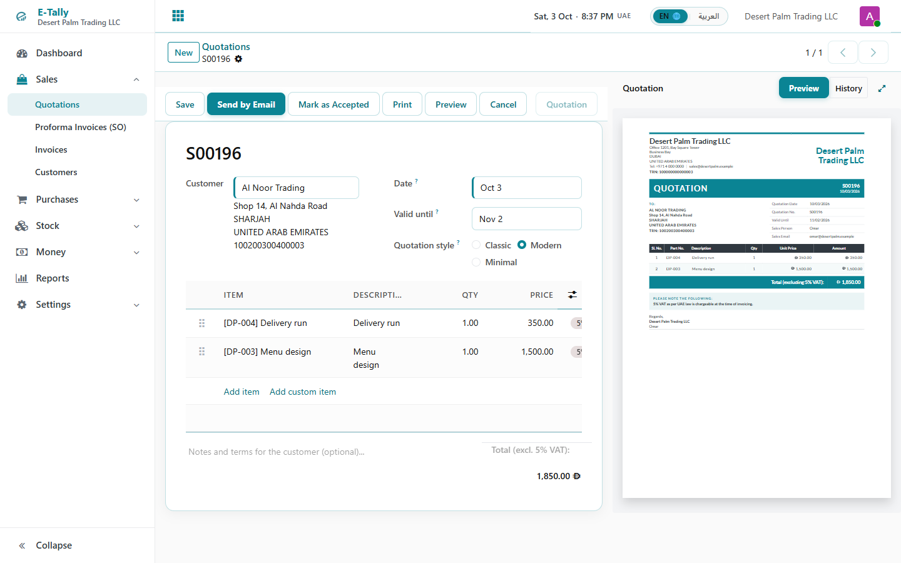Click the E-Tally logo icon
Viewport: 901px width, 563px height.
click(x=21, y=17)
